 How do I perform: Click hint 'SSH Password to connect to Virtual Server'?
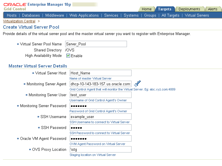click(100, 133)
